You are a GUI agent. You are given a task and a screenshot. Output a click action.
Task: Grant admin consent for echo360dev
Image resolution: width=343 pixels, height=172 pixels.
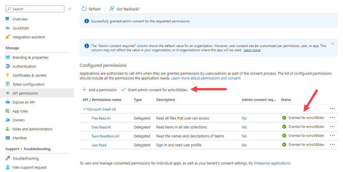(x=154, y=90)
